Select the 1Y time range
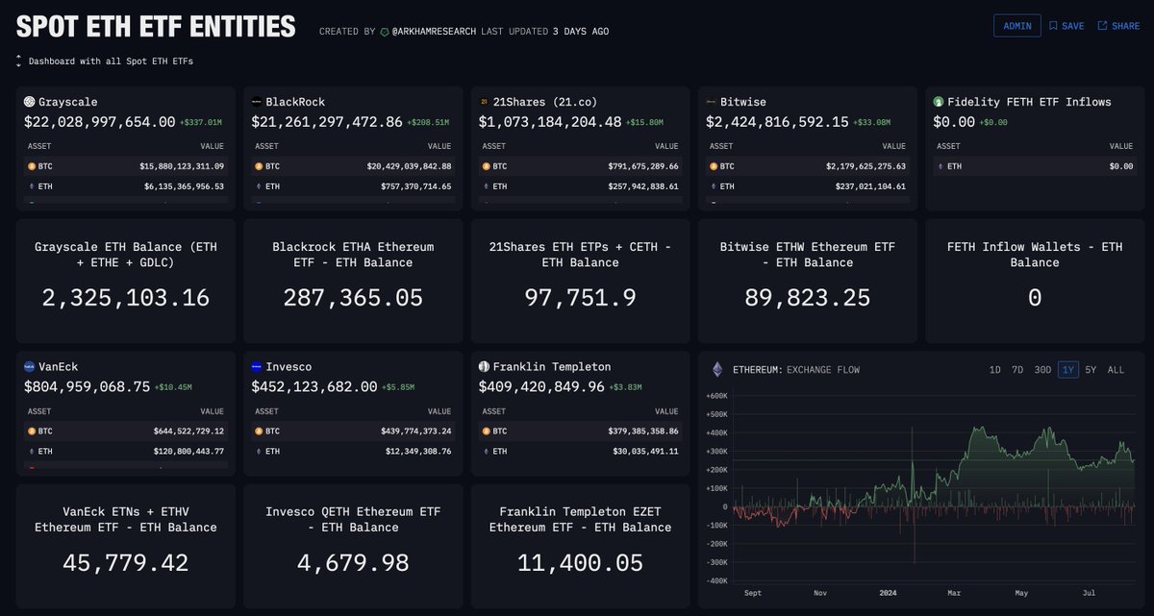This screenshot has width=1154, height=616. (1067, 370)
